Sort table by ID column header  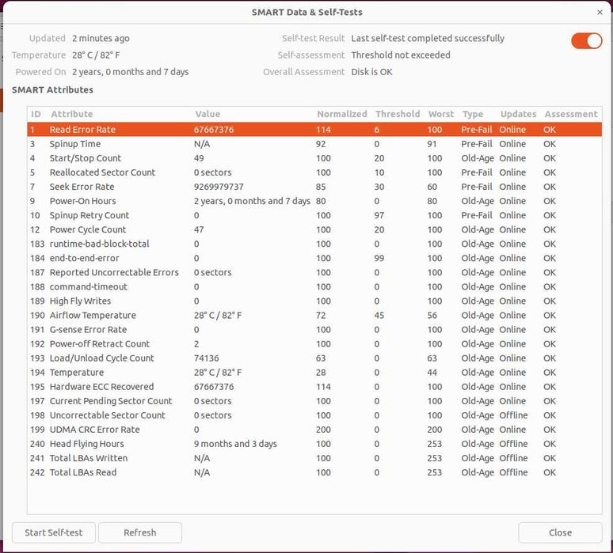click(x=36, y=114)
